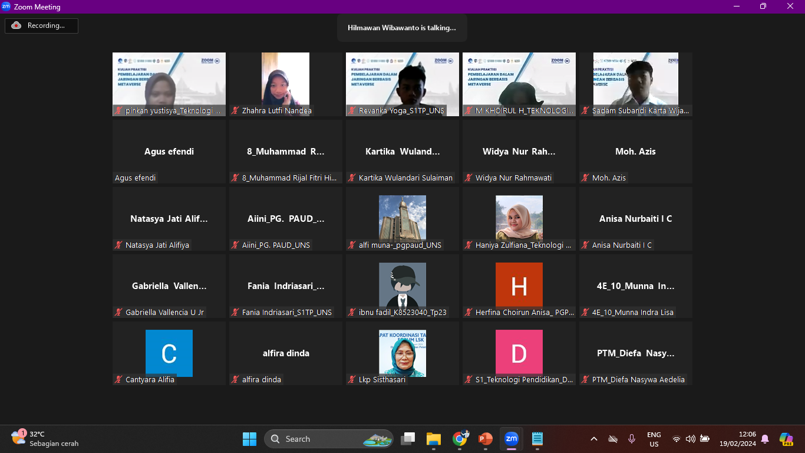The width and height of the screenshot is (805, 453).
Task: Click the Task View icon
Action: tap(408, 439)
